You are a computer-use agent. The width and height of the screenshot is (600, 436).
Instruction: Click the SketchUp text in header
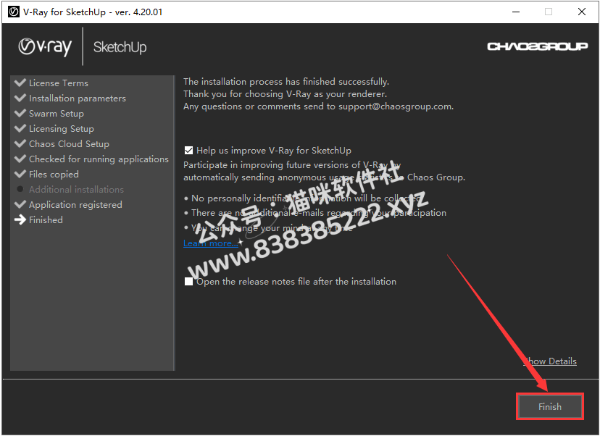(x=120, y=47)
